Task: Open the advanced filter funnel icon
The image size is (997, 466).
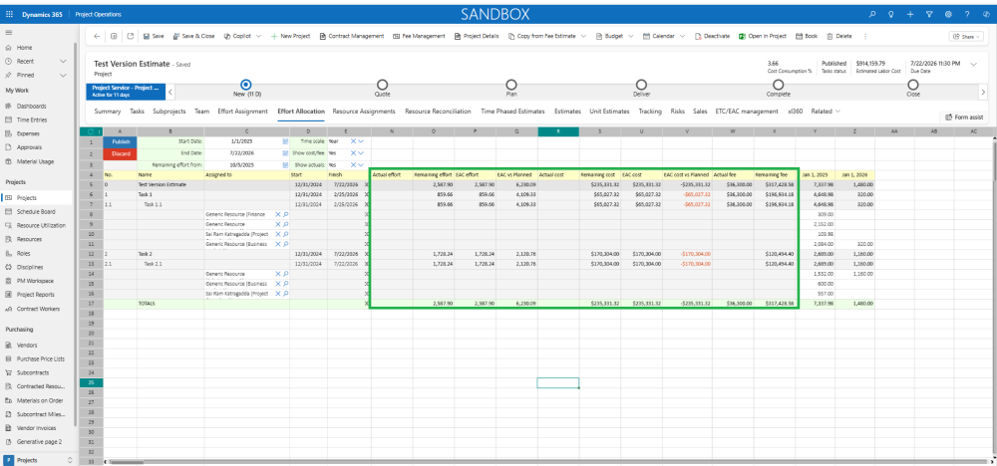Action: click(929, 14)
